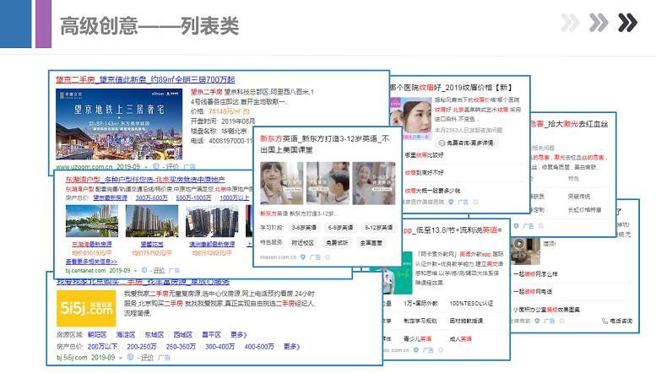Viewport: 656px width, 373px height.
Task: Click the shield icon beside maxen.com.cn
Action: pyautogui.click(x=305, y=257)
